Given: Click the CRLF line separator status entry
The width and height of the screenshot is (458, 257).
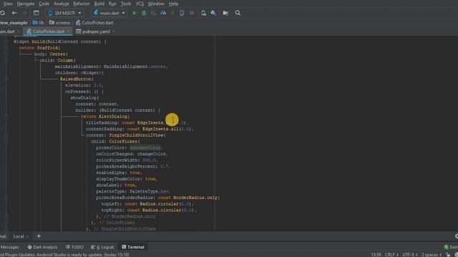Looking at the screenshot, I should click(x=391, y=255).
